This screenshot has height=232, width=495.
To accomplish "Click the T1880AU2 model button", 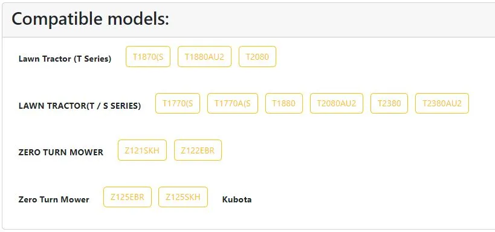I will click(204, 57).
